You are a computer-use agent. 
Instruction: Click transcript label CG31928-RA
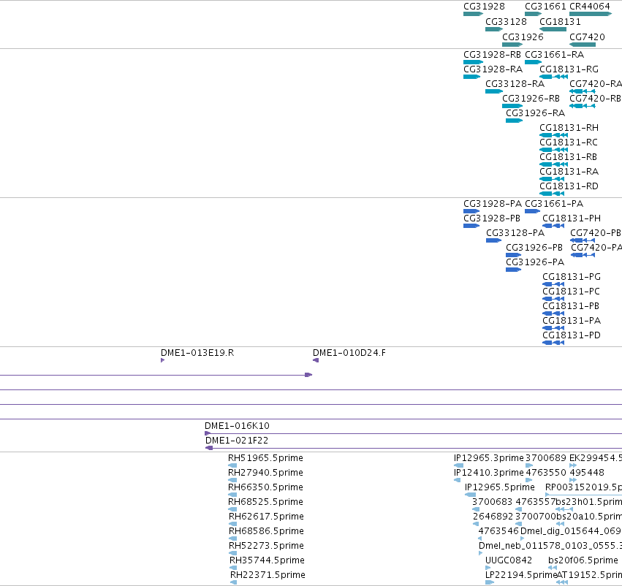pyautogui.click(x=493, y=69)
